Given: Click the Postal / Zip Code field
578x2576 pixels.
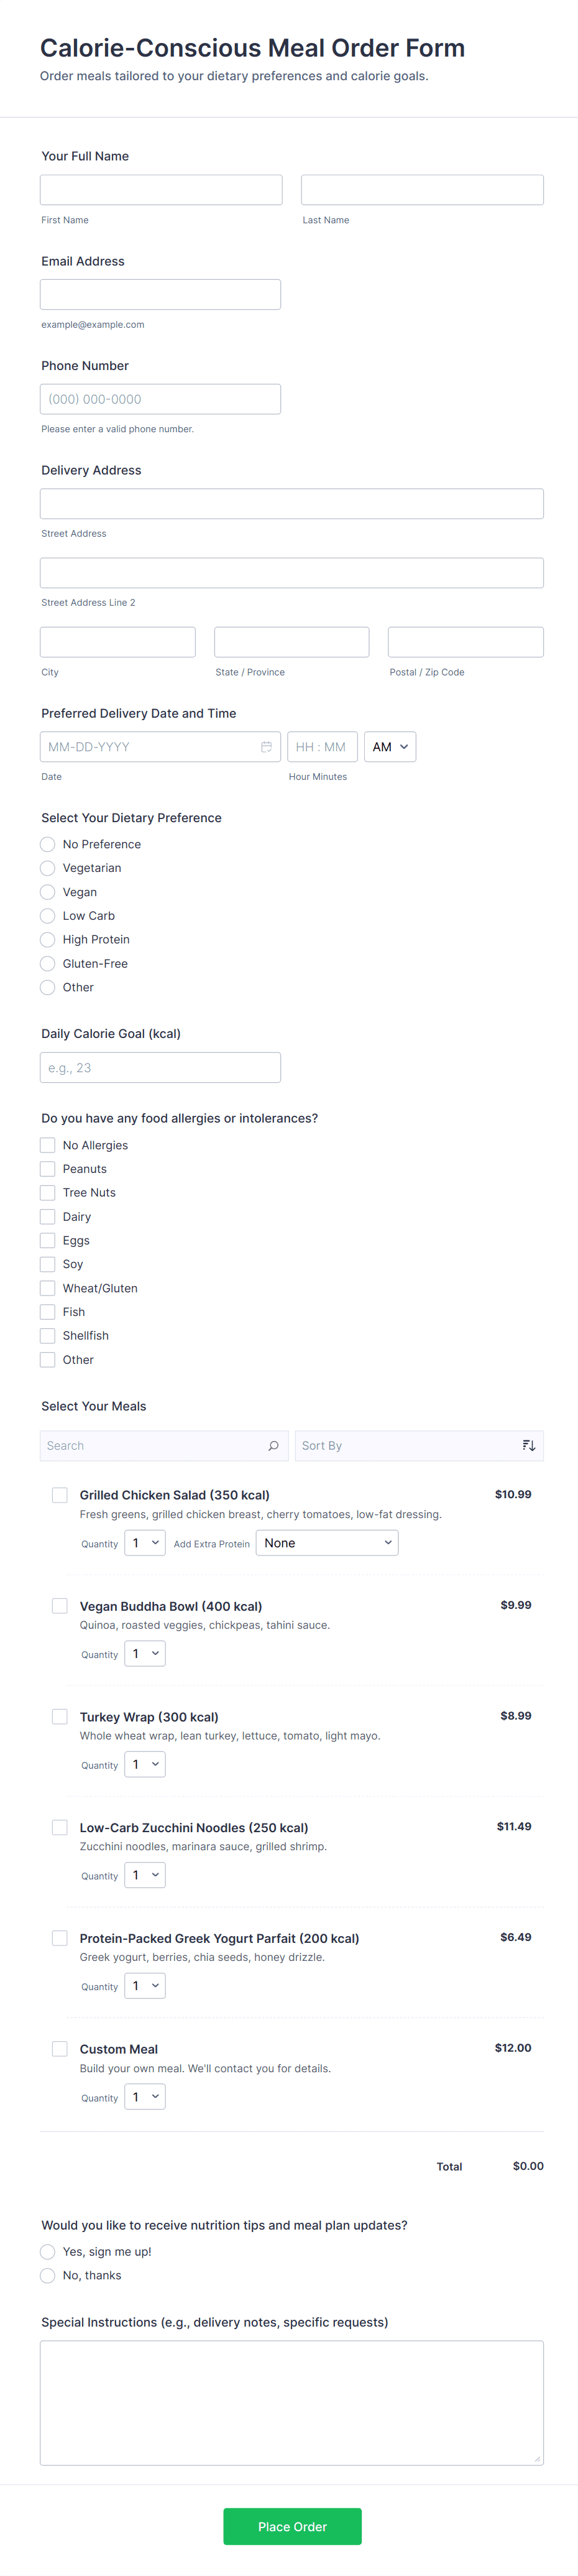Looking at the screenshot, I should [465, 642].
